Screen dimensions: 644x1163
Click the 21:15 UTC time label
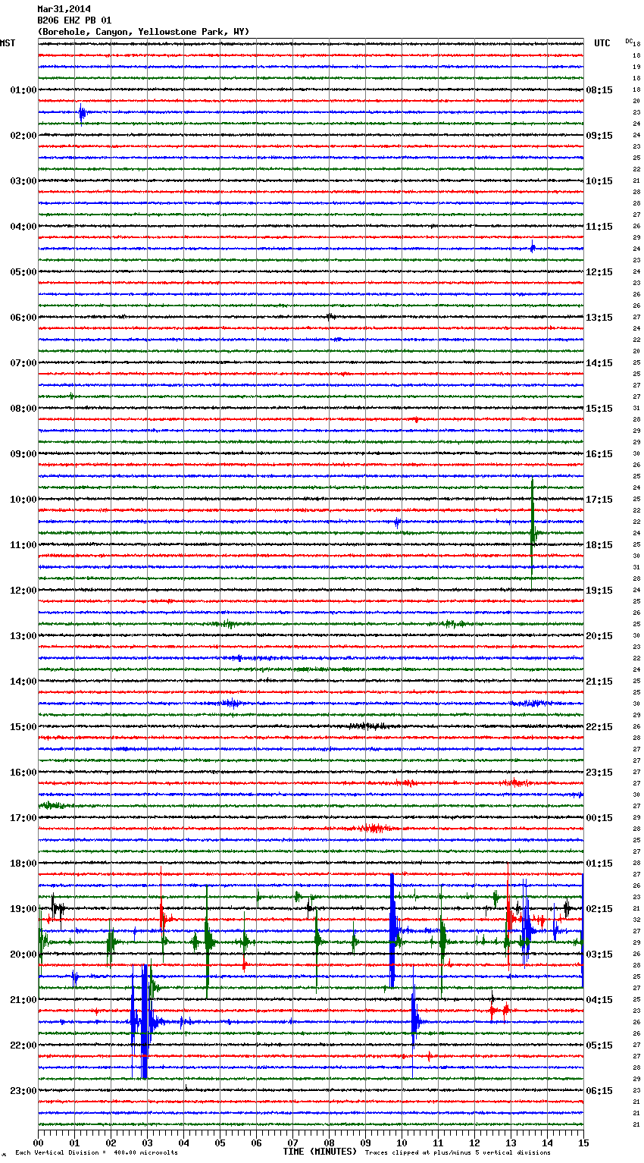point(599,682)
